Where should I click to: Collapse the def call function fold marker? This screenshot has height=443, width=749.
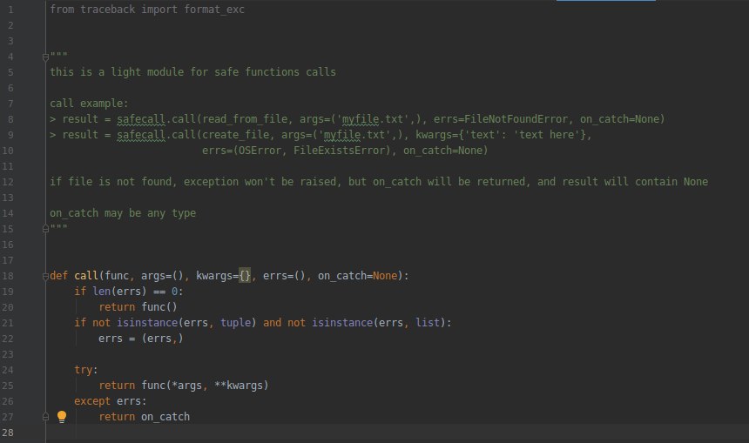point(45,276)
